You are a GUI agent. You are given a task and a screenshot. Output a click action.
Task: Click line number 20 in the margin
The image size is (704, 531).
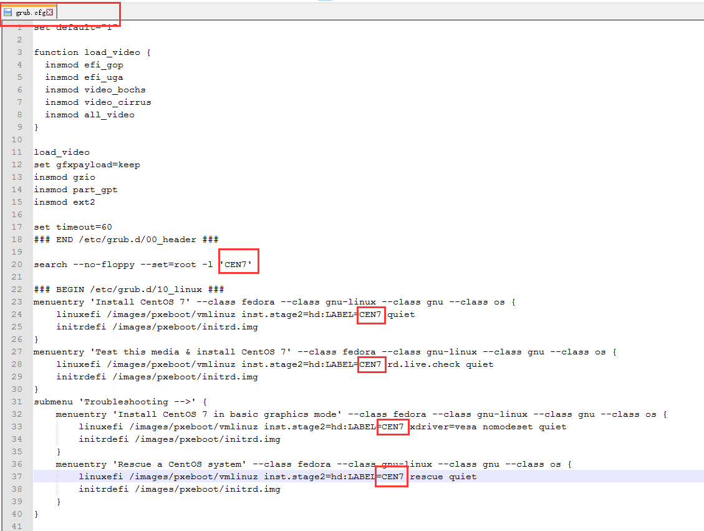click(17, 265)
